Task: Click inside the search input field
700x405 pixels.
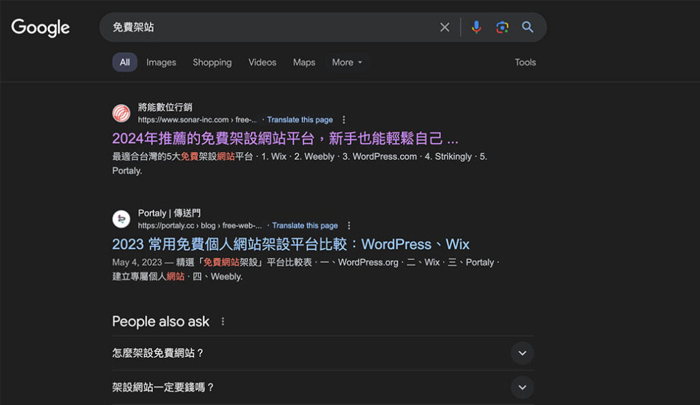Action: tap(273, 27)
